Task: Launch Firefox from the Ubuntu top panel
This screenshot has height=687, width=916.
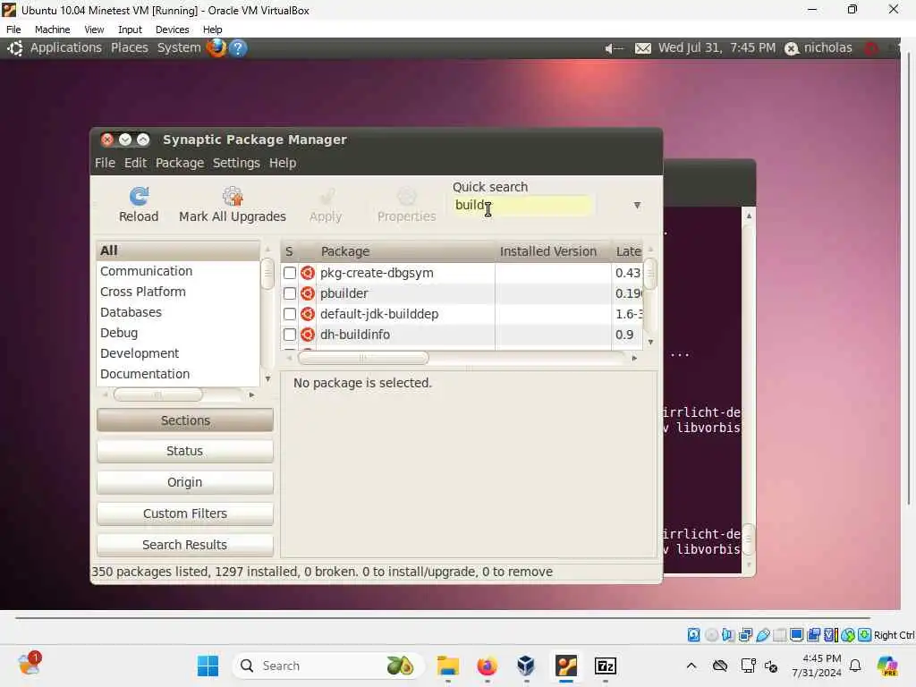Action: coord(216,47)
